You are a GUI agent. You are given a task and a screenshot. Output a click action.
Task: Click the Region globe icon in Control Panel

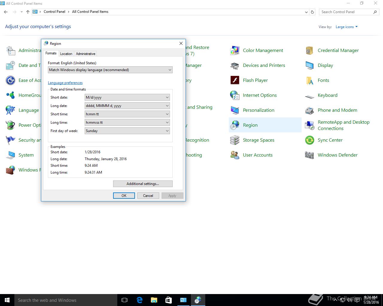235,125
